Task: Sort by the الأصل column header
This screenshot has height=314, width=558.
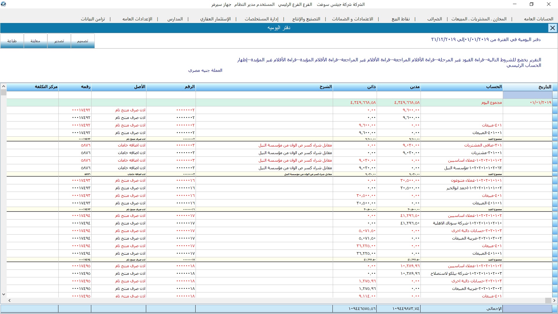Action: pyautogui.click(x=119, y=87)
